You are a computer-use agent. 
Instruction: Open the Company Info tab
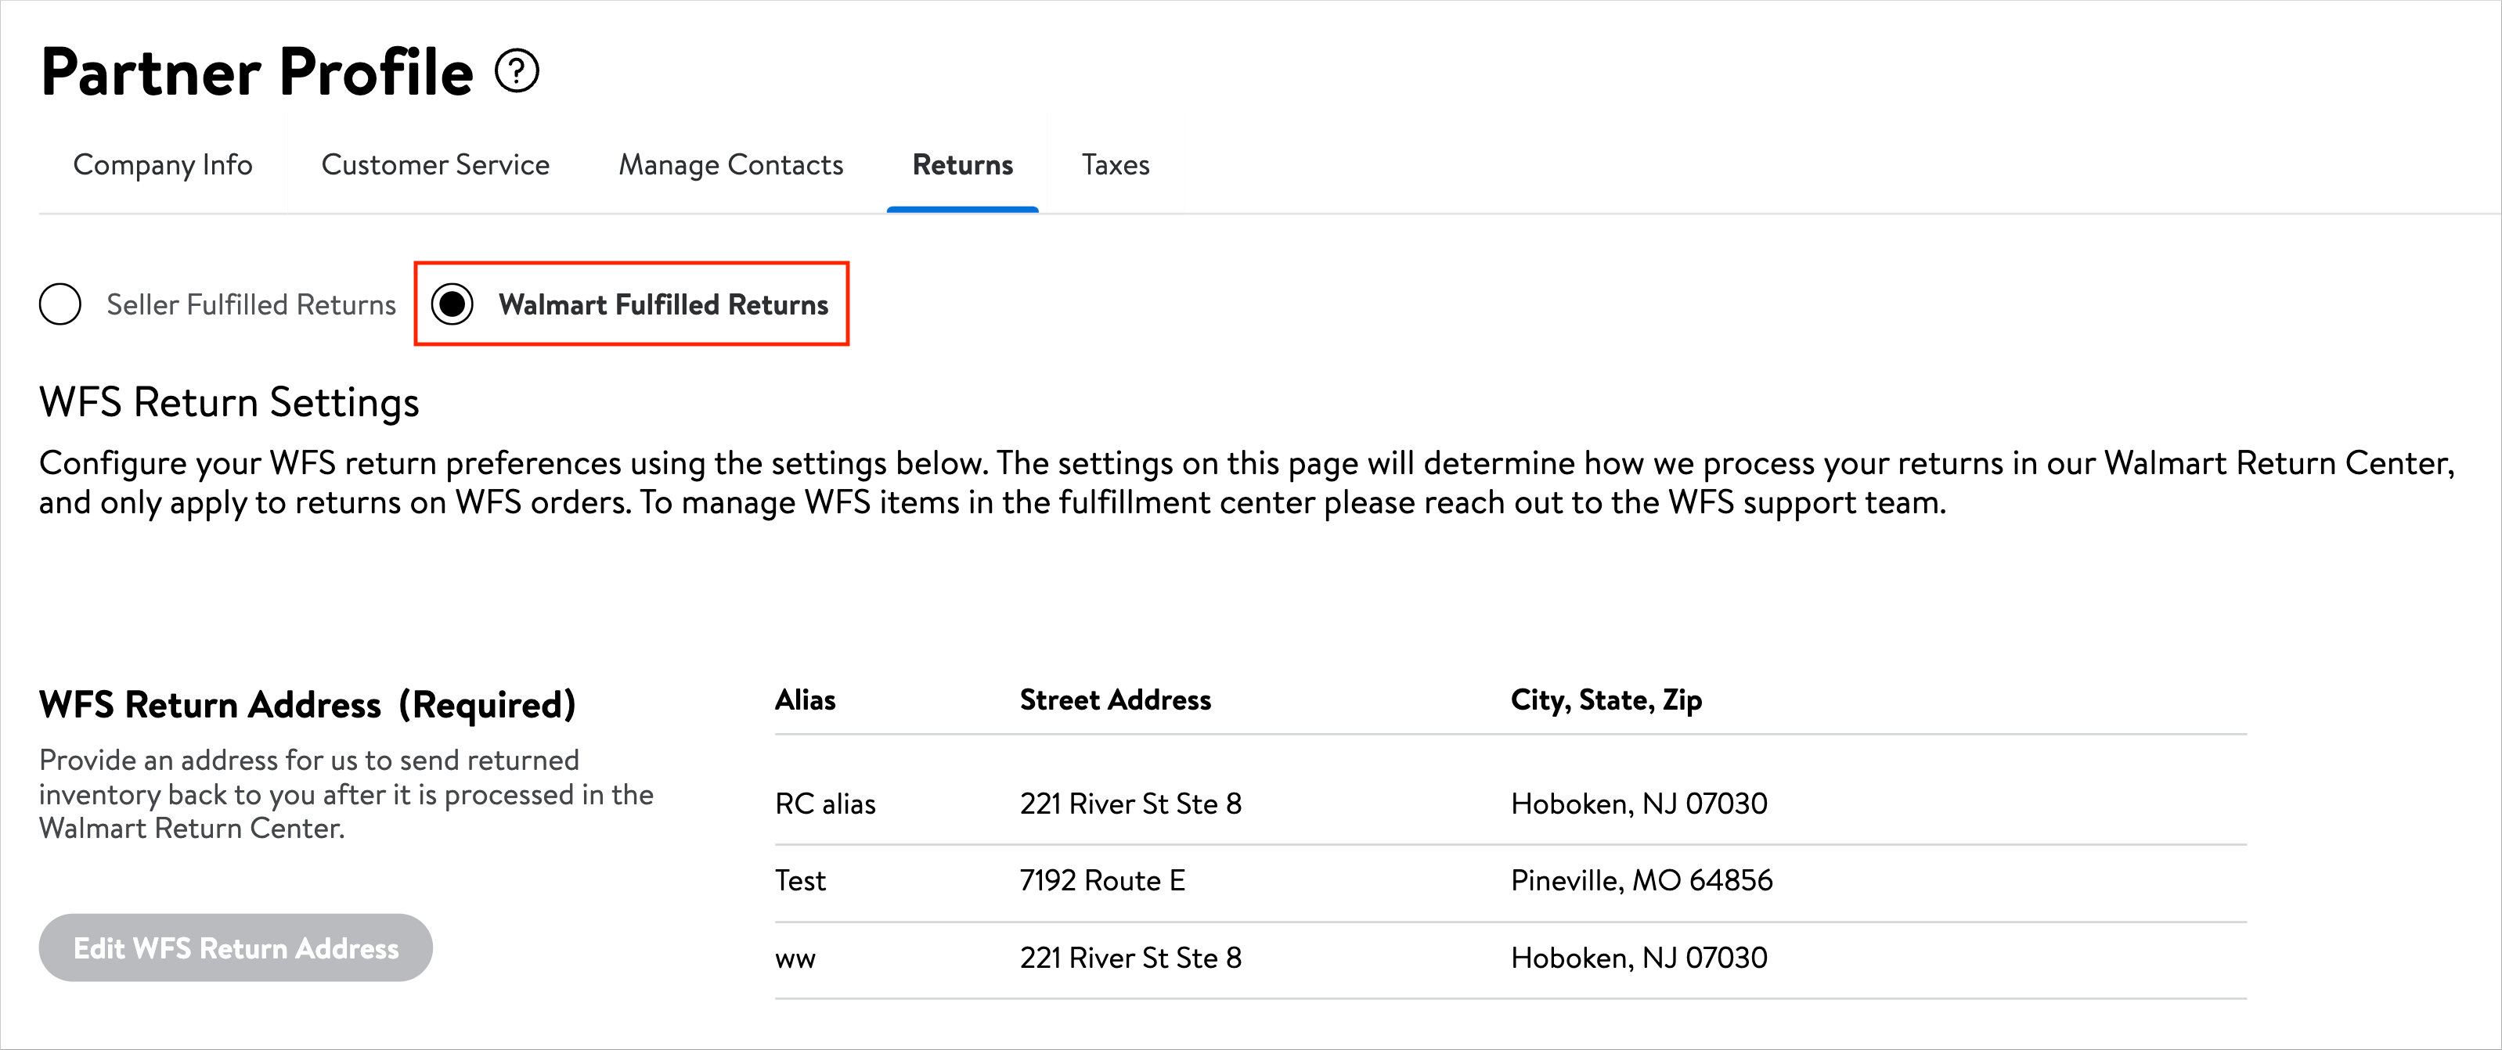(x=163, y=165)
